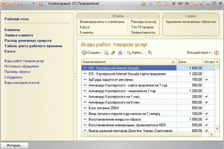Click the Создать button

(x=91, y=53)
